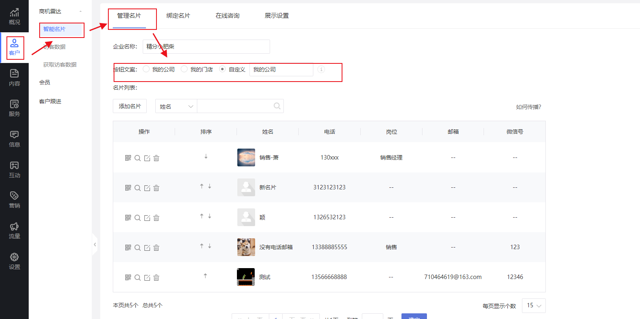Edit the 销售-萧 card
Viewport: 640px width, 319px height.
coord(147,158)
